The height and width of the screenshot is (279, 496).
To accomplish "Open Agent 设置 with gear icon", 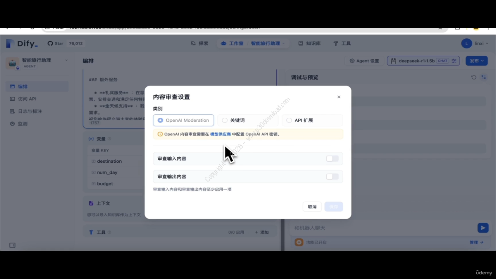I will (364, 61).
